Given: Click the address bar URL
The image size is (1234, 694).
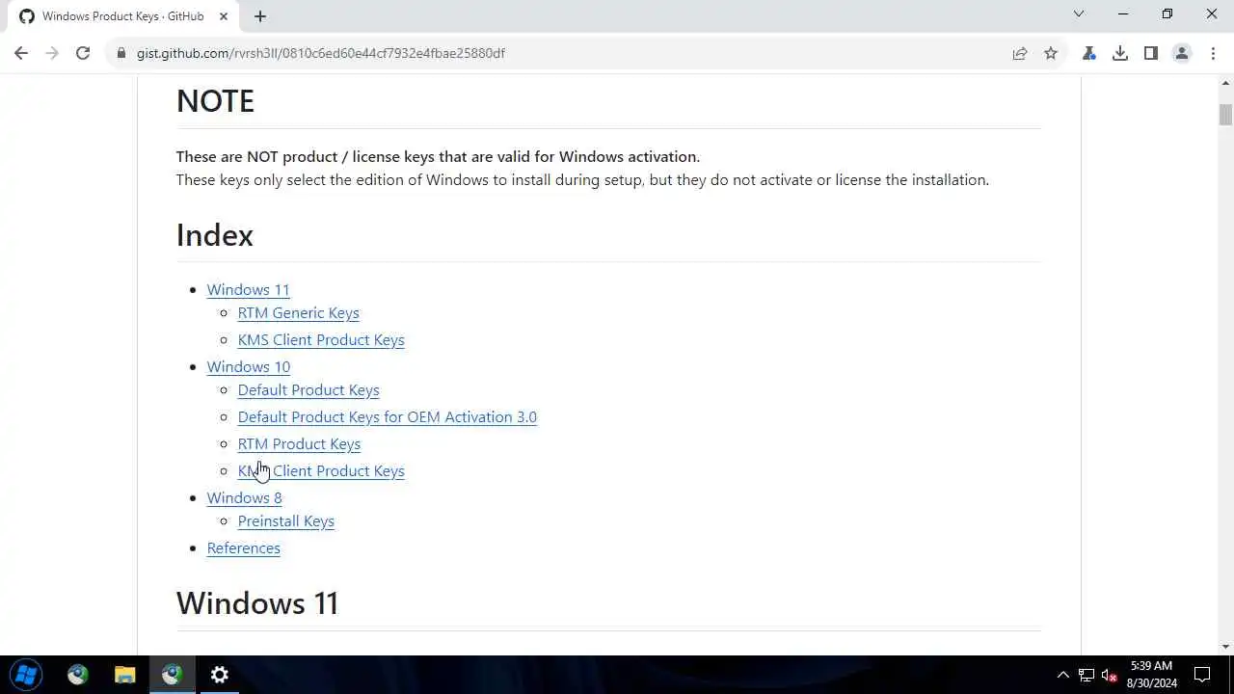Looking at the screenshot, I should click(320, 53).
